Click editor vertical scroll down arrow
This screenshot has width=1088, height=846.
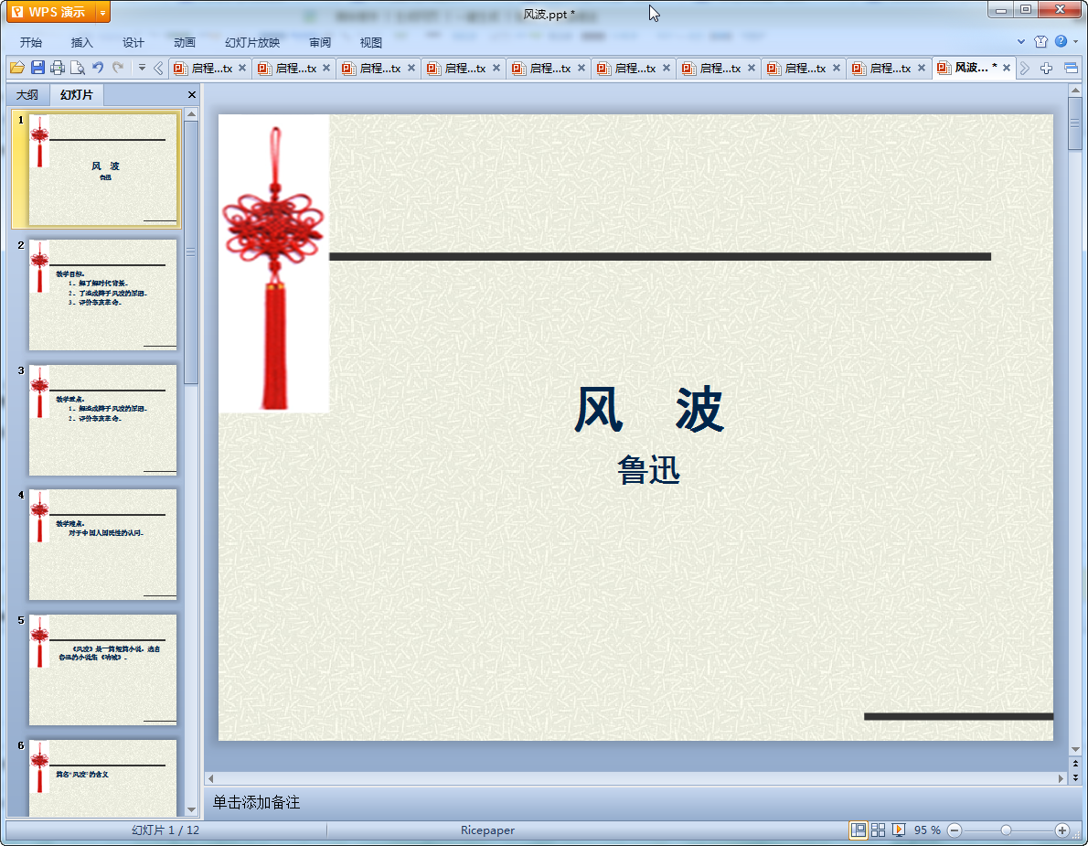(x=1075, y=750)
